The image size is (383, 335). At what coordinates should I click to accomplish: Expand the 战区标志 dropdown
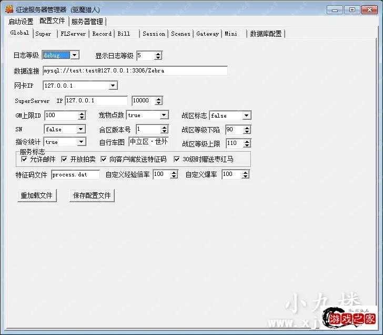click(x=246, y=116)
